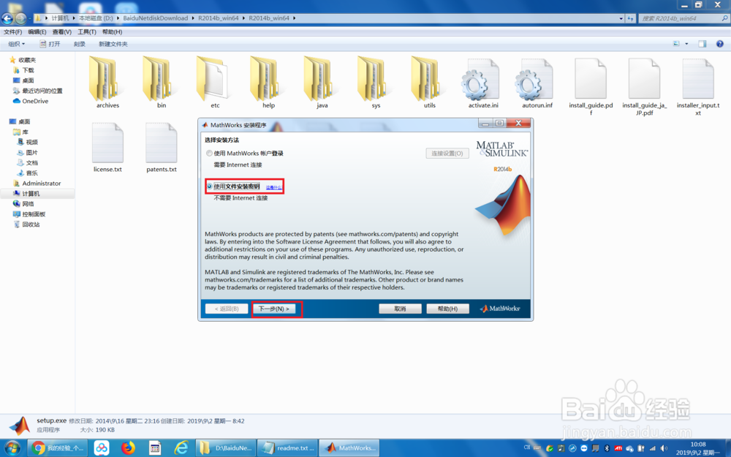Click 新建文件夹 in toolbar
The width and height of the screenshot is (731, 457).
point(113,44)
